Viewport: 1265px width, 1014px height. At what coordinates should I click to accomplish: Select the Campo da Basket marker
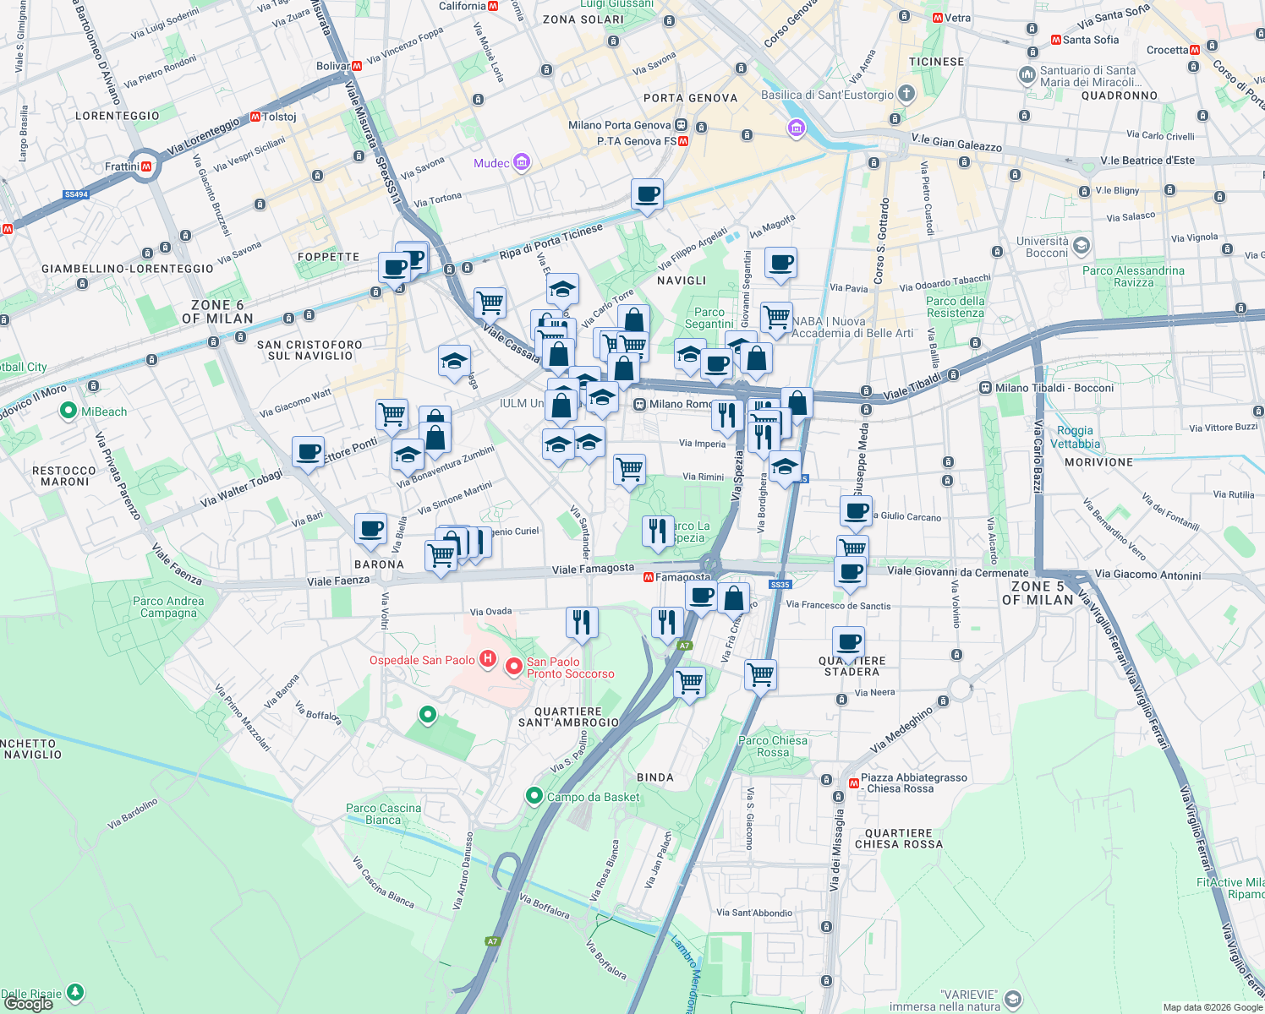[534, 795]
